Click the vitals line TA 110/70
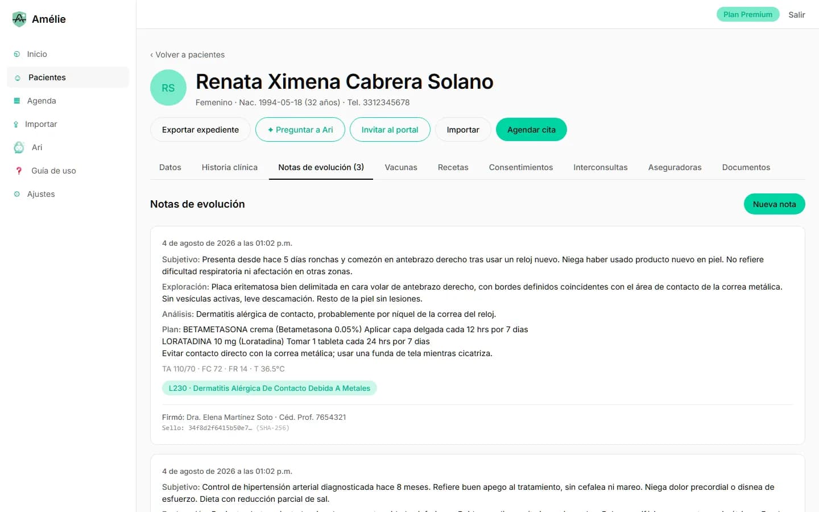 pos(224,369)
